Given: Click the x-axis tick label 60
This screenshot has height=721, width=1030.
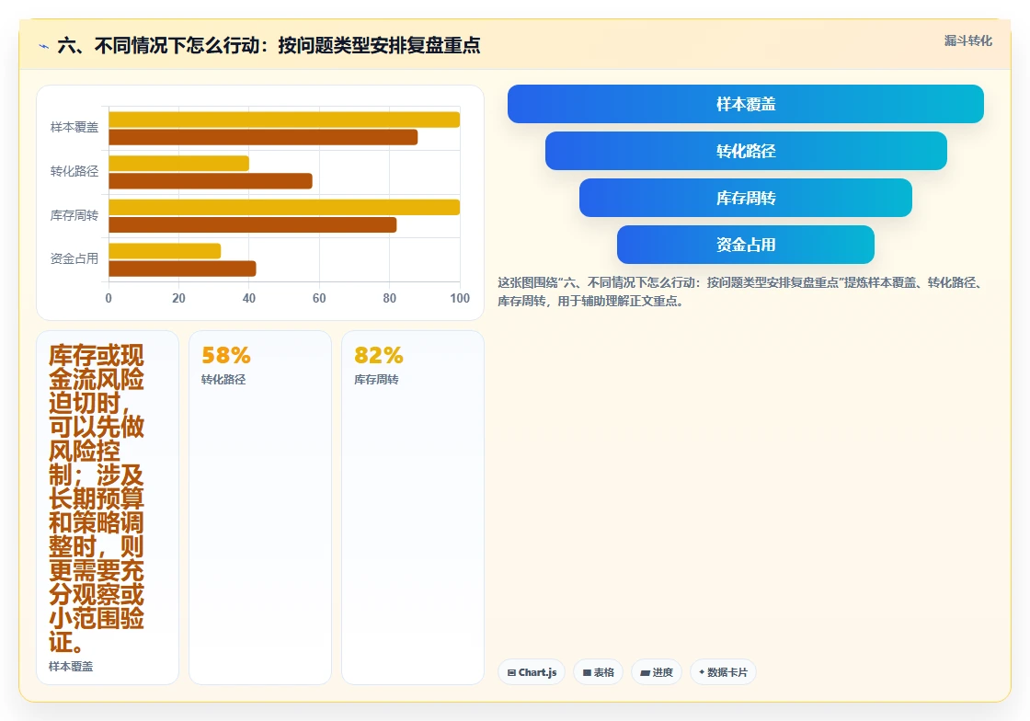Looking at the screenshot, I should (319, 298).
